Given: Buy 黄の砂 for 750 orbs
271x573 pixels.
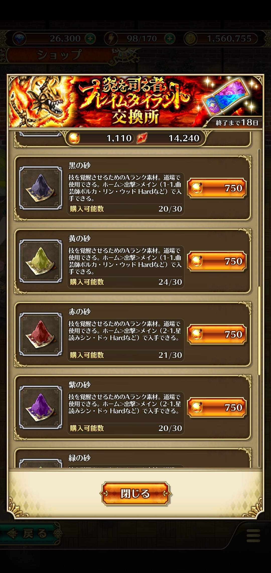Looking at the screenshot, I should click(x=217, y=261).
